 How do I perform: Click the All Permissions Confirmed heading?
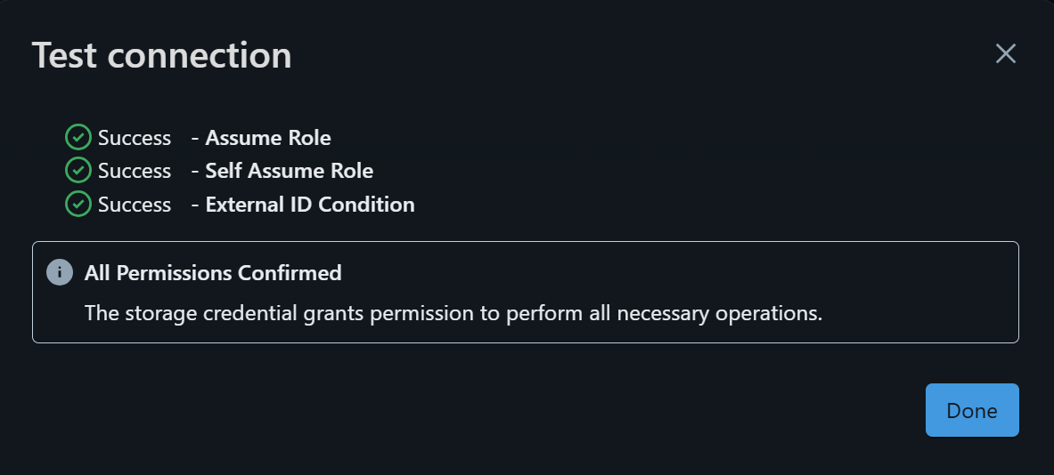click(x=213, y=273)
